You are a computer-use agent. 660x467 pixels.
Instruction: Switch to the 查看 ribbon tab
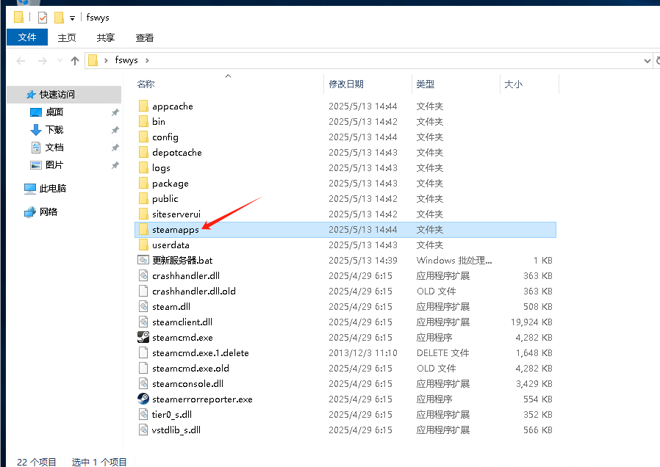point(144,38)
